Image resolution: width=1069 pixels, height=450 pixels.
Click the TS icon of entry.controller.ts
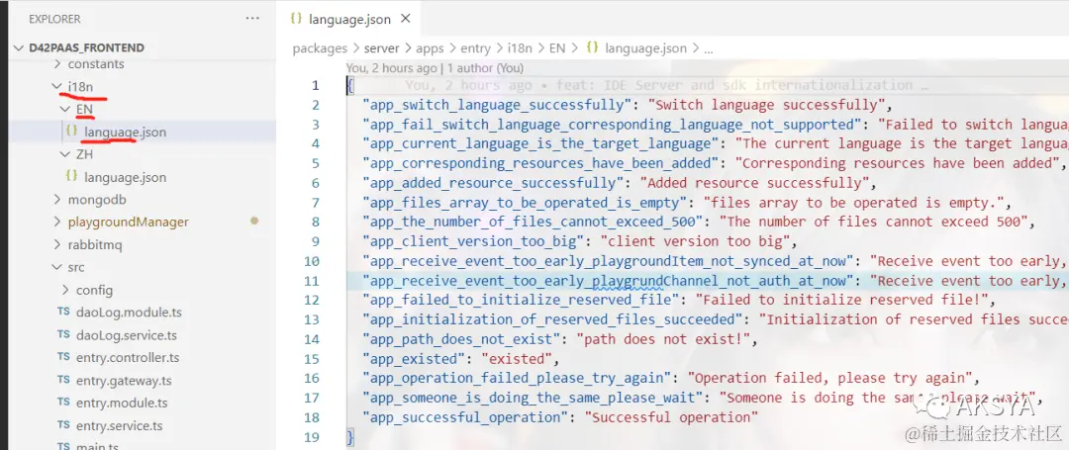(64, 357)
